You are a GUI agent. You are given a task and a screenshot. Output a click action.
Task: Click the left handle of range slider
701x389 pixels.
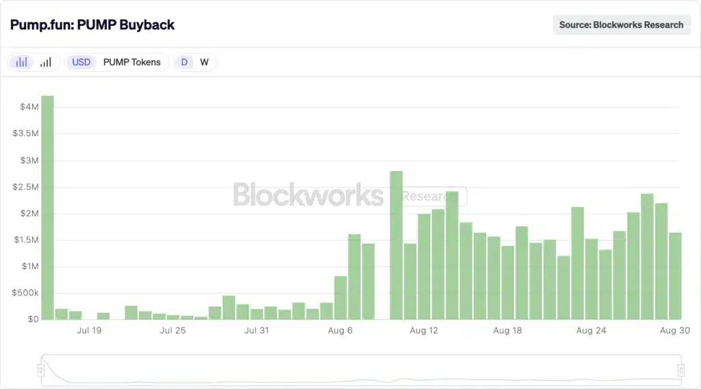pos(40,371)
